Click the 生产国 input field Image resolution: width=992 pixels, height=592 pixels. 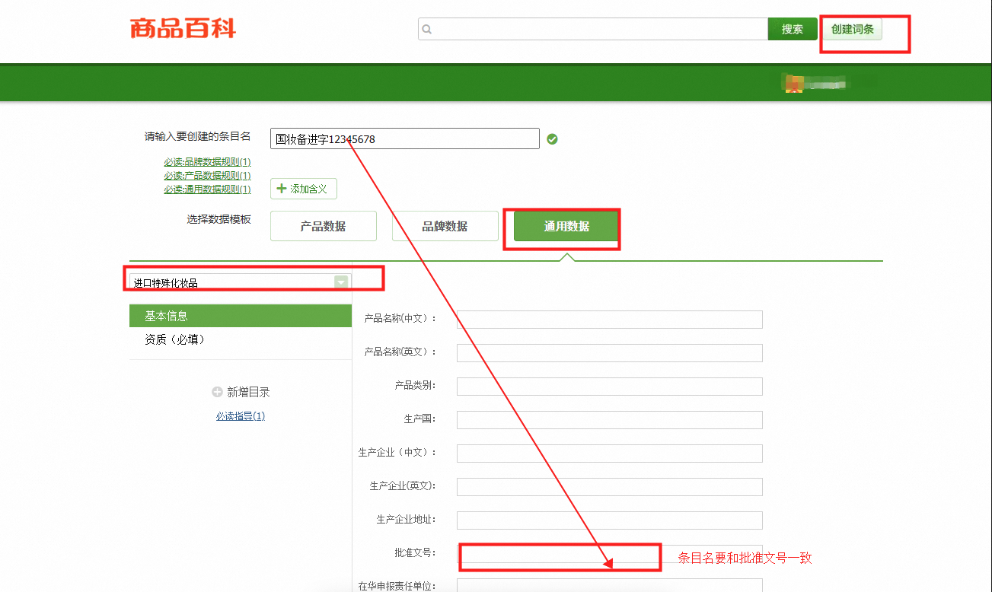click(610, 419)
